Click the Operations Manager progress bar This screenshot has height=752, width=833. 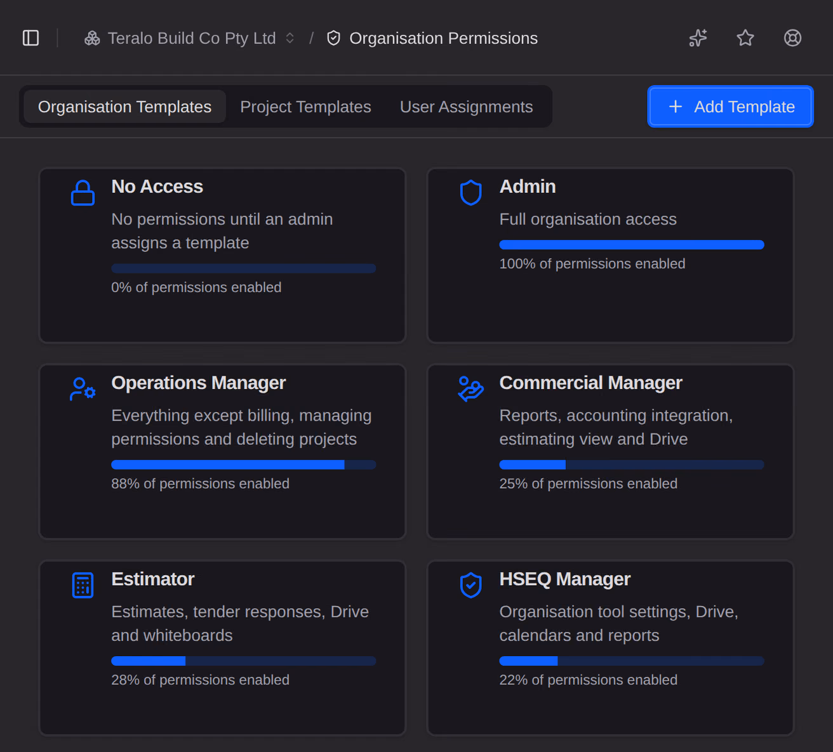pyautogui.click(x=243, y=465)
